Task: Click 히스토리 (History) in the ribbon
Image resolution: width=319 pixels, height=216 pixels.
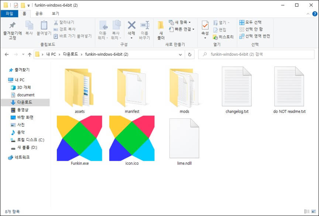Action: point(223,37)
